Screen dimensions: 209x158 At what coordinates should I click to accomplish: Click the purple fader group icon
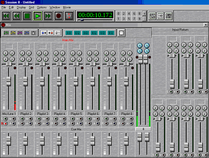[20, 33]
